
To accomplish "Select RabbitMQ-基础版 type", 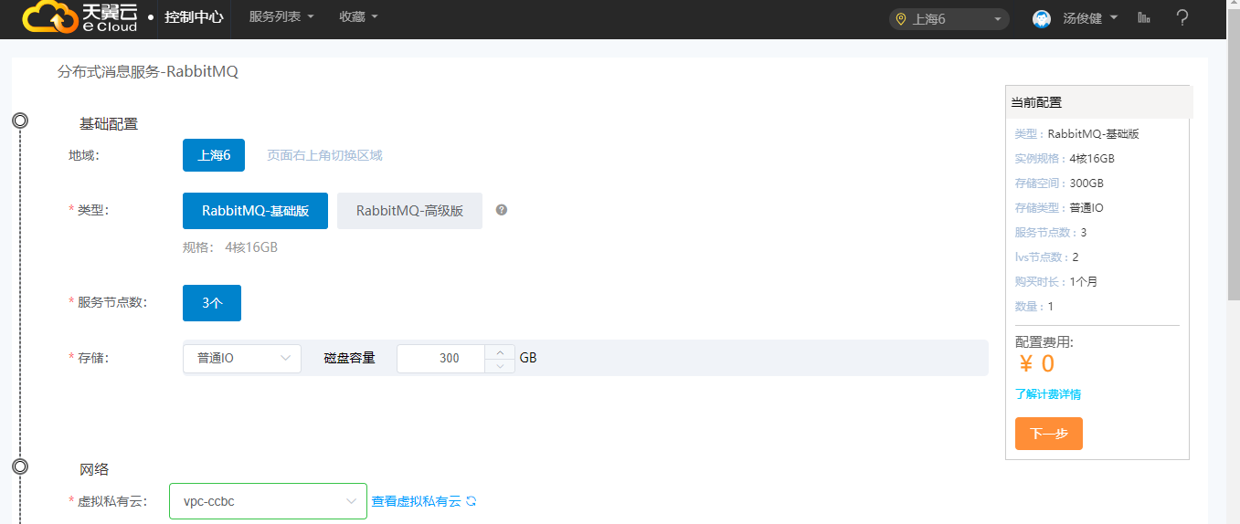I will [x=255, y=211].
